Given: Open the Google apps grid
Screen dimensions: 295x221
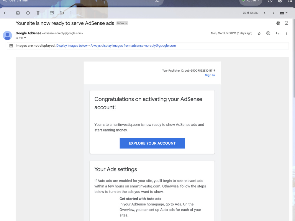Looking at the screenshot, I should tap(290, 1).
